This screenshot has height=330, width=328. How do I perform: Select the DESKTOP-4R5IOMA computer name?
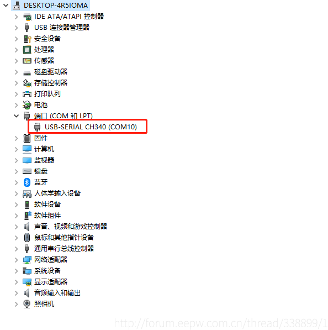[56, 6]
